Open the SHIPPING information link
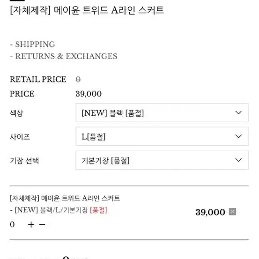The width and height of the screenshot is (259, 259). [x=32, y=44]
